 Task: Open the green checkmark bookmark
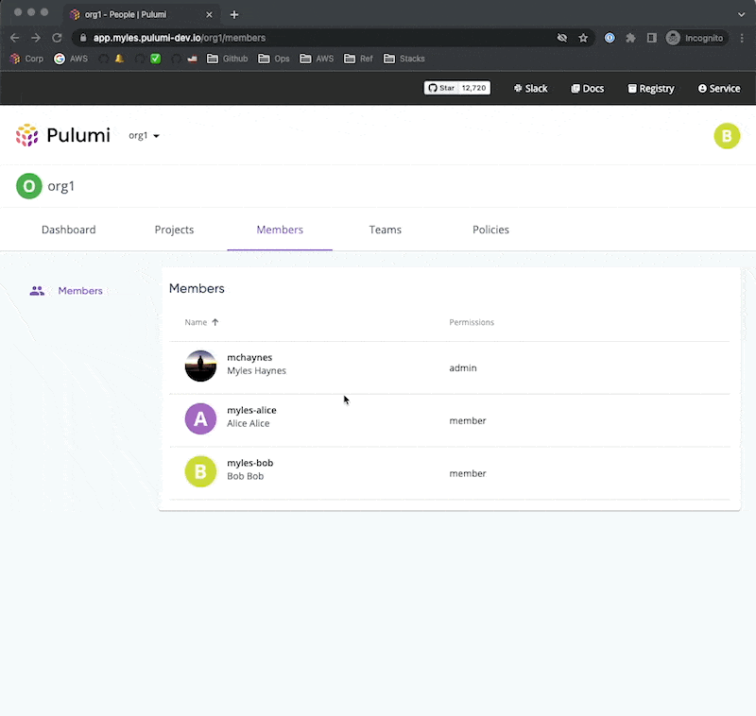155,59
